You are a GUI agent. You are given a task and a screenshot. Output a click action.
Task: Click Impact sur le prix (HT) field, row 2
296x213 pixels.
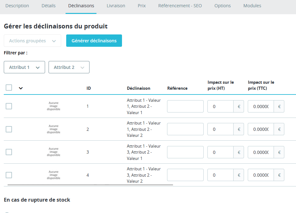point(220,129)
